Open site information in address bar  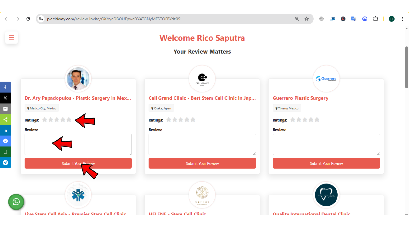41,19
